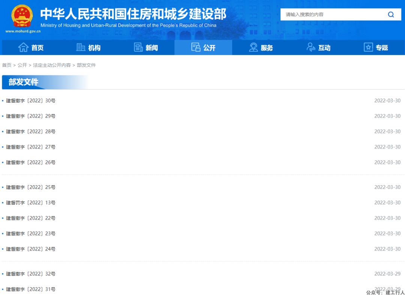Open the 服务 navigation tab
405x295 pixels.
(261, 48)
